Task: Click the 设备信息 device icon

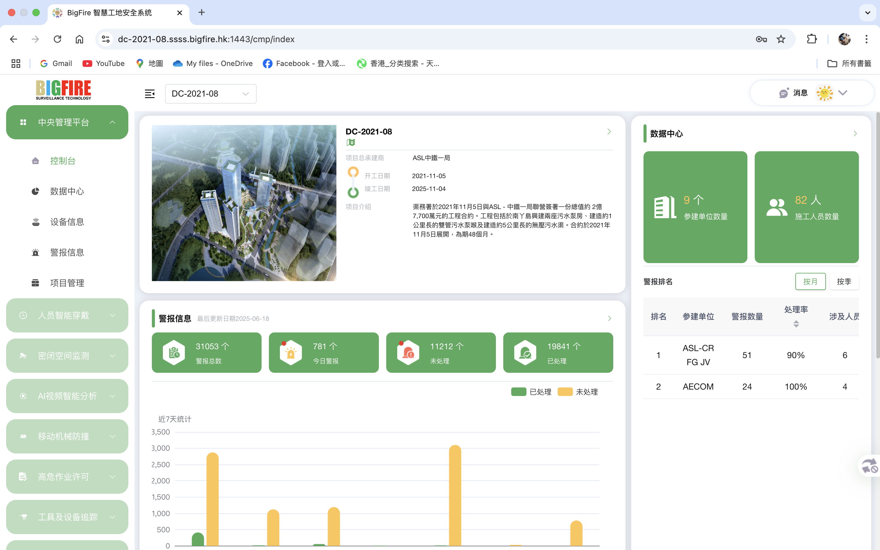Action: (x=35, y=222)
